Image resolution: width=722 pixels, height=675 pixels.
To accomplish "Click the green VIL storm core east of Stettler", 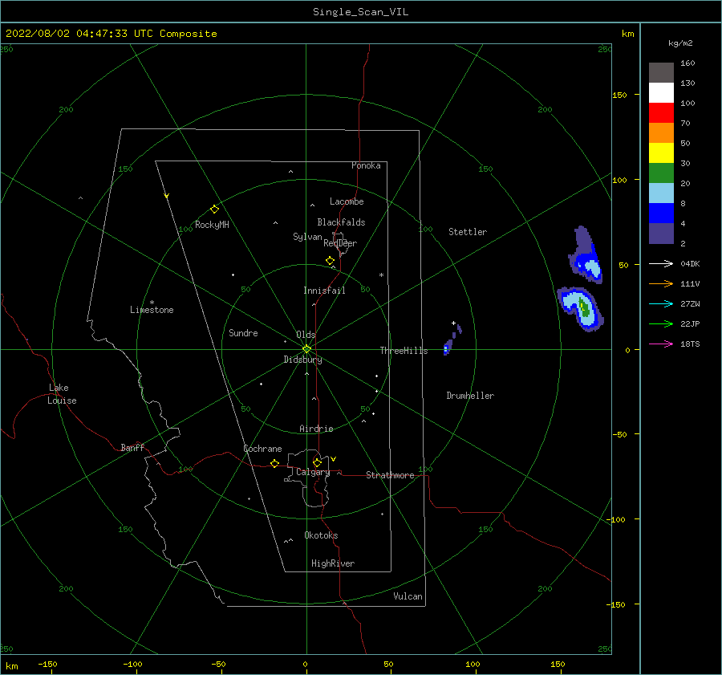I will [584, 307].
